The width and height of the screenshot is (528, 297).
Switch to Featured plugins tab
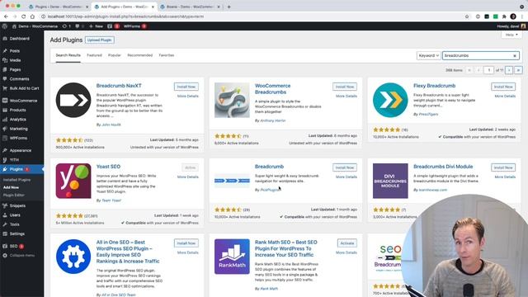coord(94,55)
